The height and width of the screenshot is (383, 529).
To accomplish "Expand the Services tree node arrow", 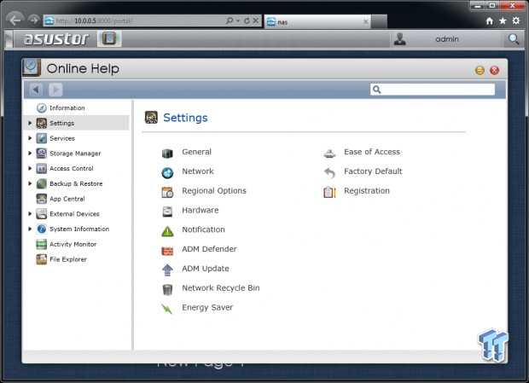I will tap(30, 138).
